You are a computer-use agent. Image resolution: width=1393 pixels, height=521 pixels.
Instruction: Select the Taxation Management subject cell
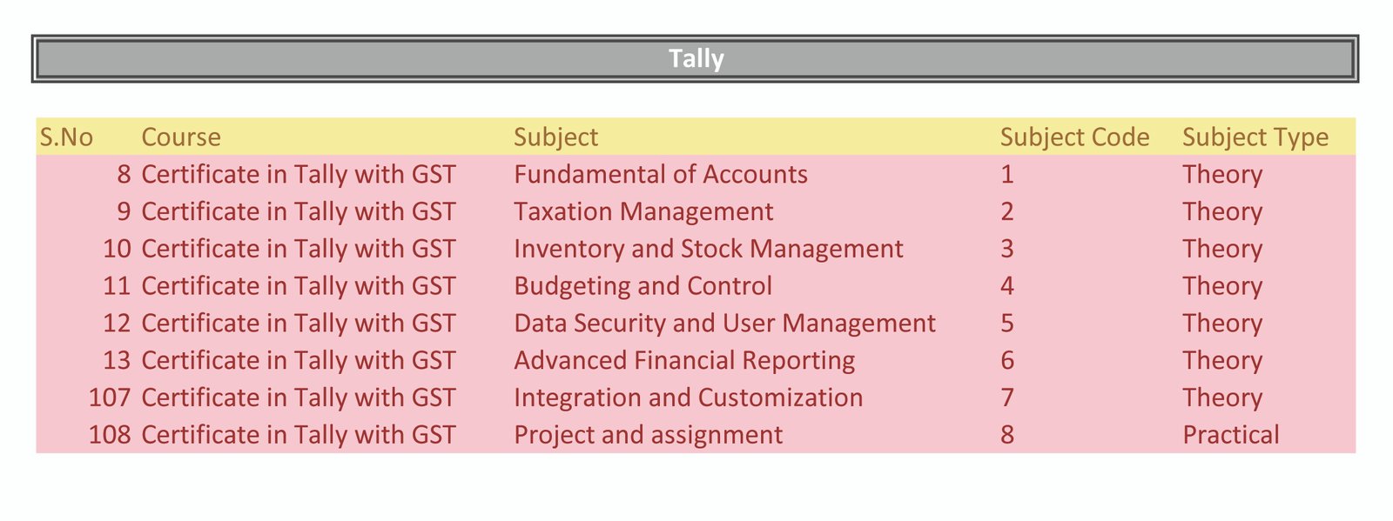pyautogui.click(x=643, y=212)
